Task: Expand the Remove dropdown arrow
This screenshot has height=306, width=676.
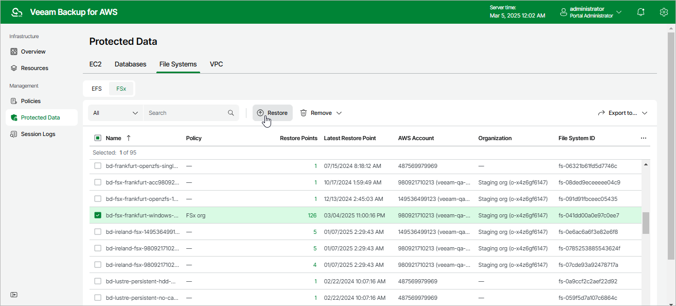Action: coord(339,112)
